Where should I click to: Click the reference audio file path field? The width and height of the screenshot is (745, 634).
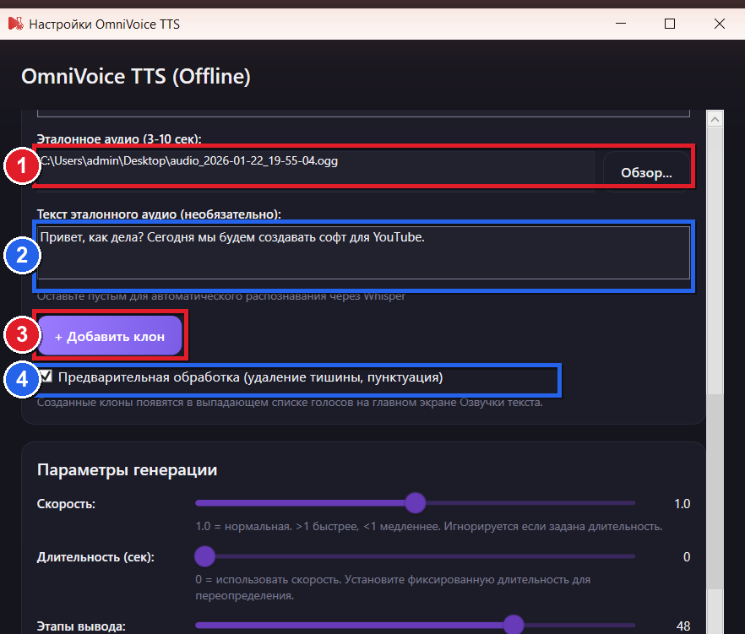pyautogui.click(x=316, y=171)
